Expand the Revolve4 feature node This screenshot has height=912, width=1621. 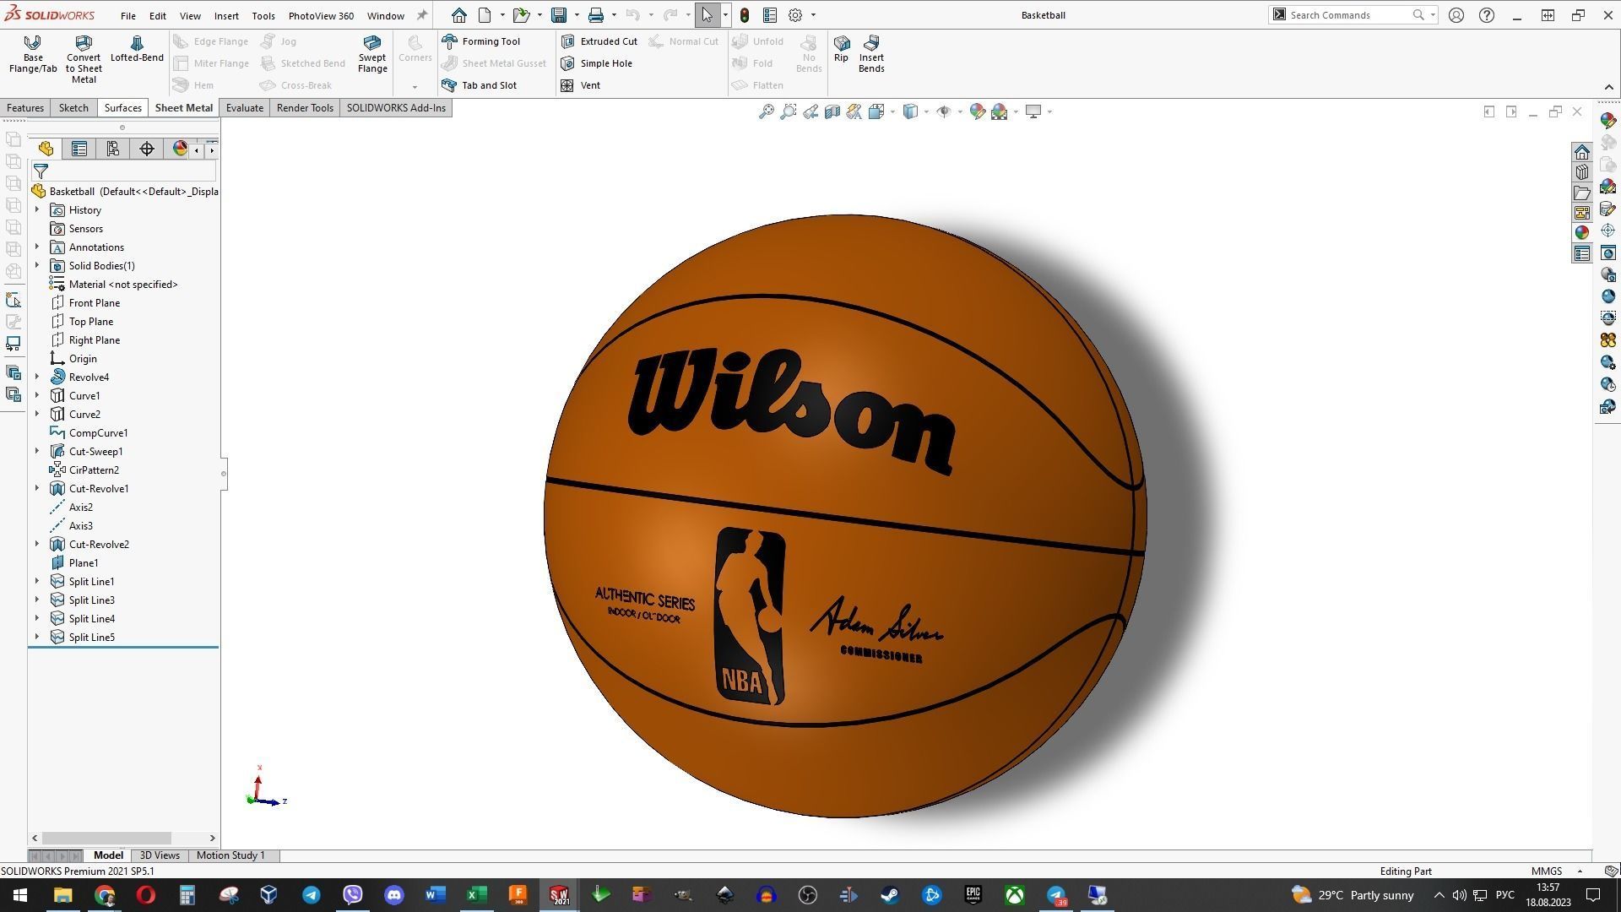click(37, 377)
